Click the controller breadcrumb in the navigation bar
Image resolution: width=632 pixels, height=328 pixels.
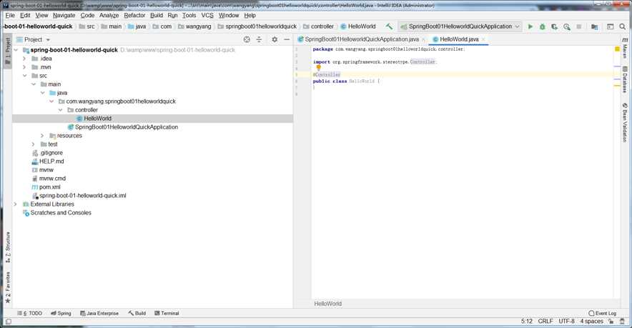pyautogui.click(x=318, y=26)
